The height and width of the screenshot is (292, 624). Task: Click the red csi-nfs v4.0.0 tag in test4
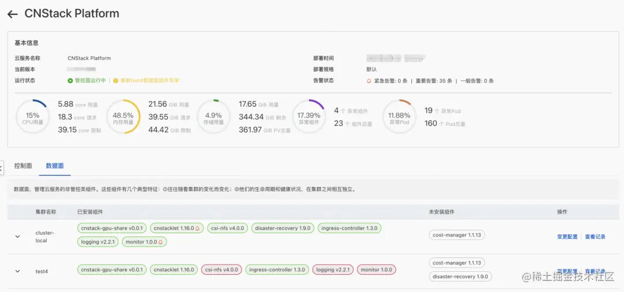[x=222, y=269]
